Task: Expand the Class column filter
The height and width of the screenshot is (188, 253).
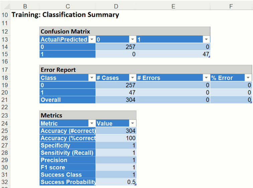Action: (92, 78)
